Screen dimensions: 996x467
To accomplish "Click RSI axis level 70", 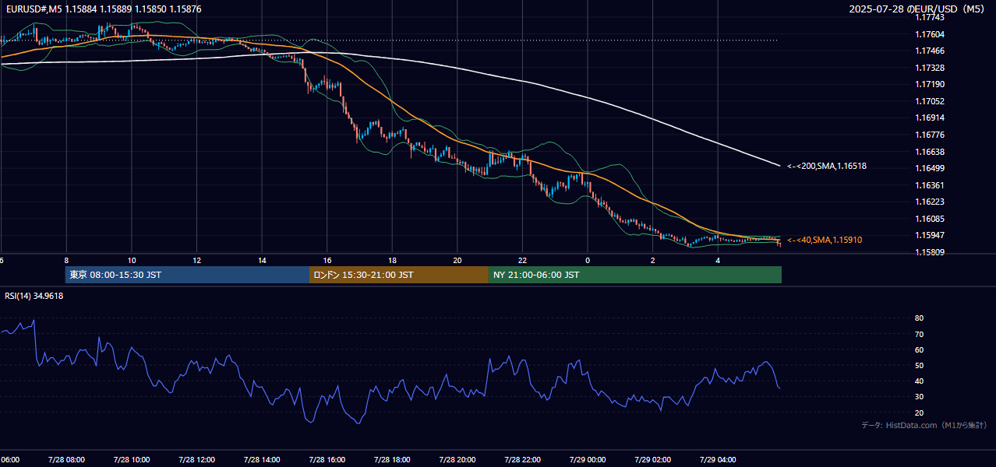I will [920, 334].
